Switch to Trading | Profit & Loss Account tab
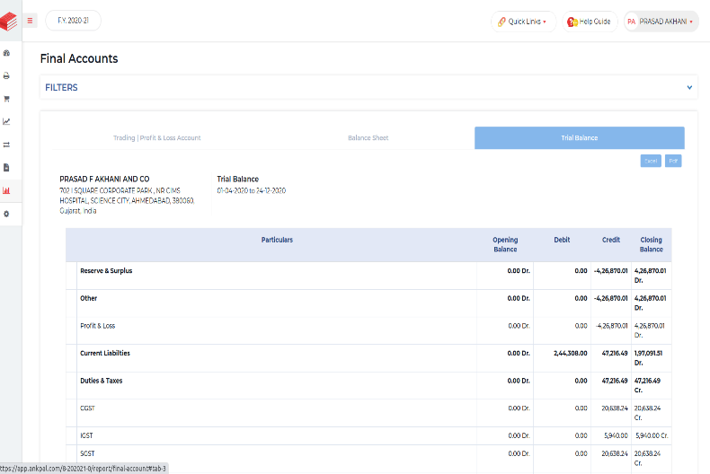Viewport: 710px width, 474px height. pos(157,138)
